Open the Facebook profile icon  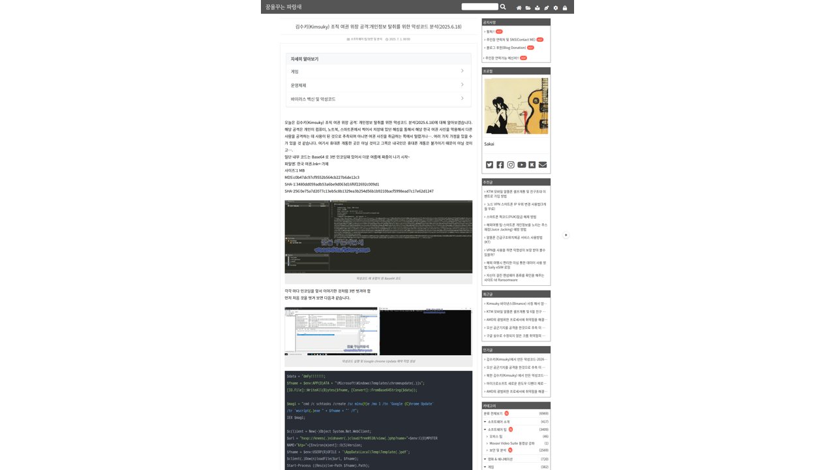pos(500,164)
